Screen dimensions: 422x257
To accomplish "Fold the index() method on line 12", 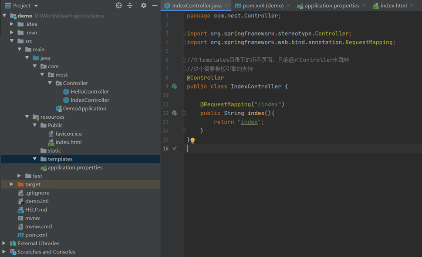I will click(x=184, y=113).
